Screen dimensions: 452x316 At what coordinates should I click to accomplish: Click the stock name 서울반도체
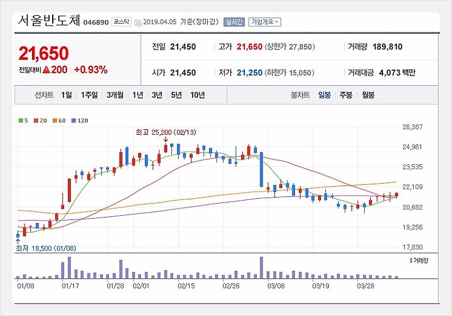49,21
